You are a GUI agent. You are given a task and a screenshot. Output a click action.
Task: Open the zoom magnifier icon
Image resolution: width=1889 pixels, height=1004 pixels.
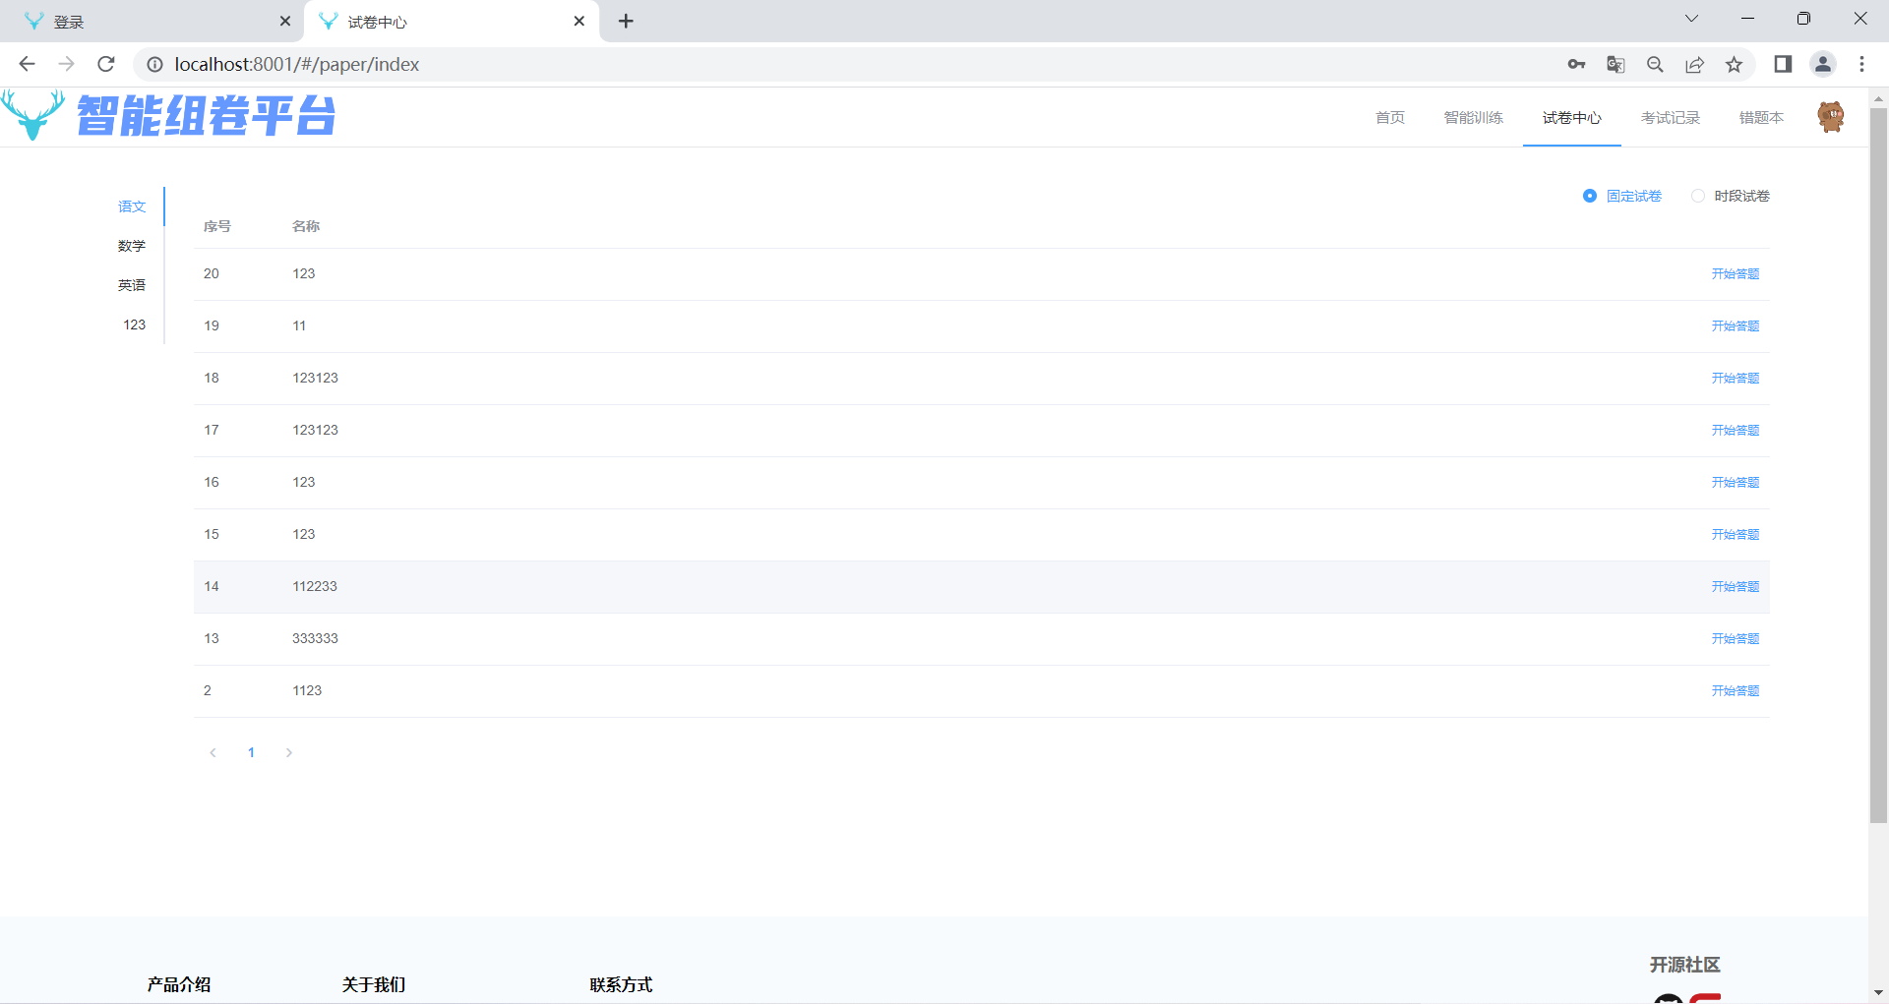(1655, 64)
